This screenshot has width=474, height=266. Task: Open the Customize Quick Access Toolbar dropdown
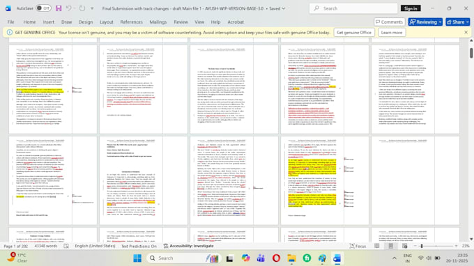pyautogui.click(x=92, y=8)
